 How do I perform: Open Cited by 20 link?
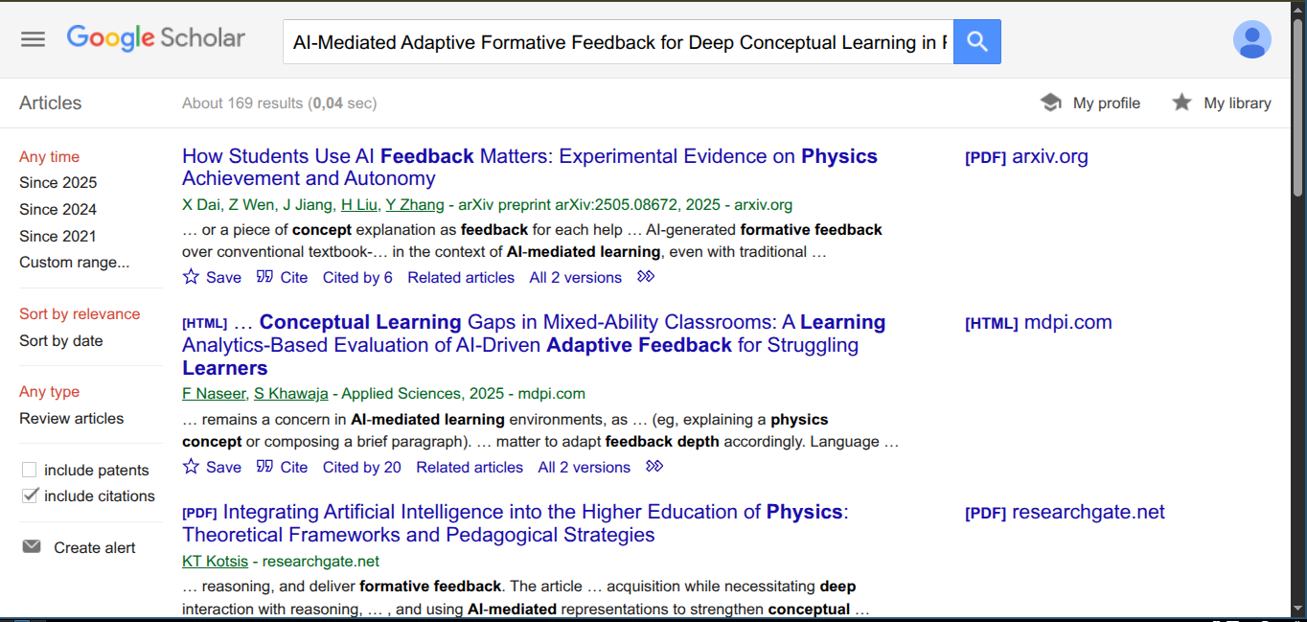point(362,467)
